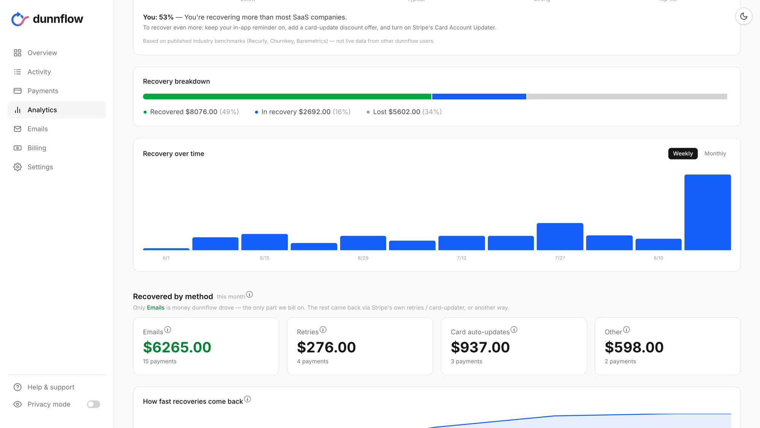Viewport: 760px width, 428px height.
Task: Click the Lost $5602.00 legend entry
Action: tap(404, 112)
